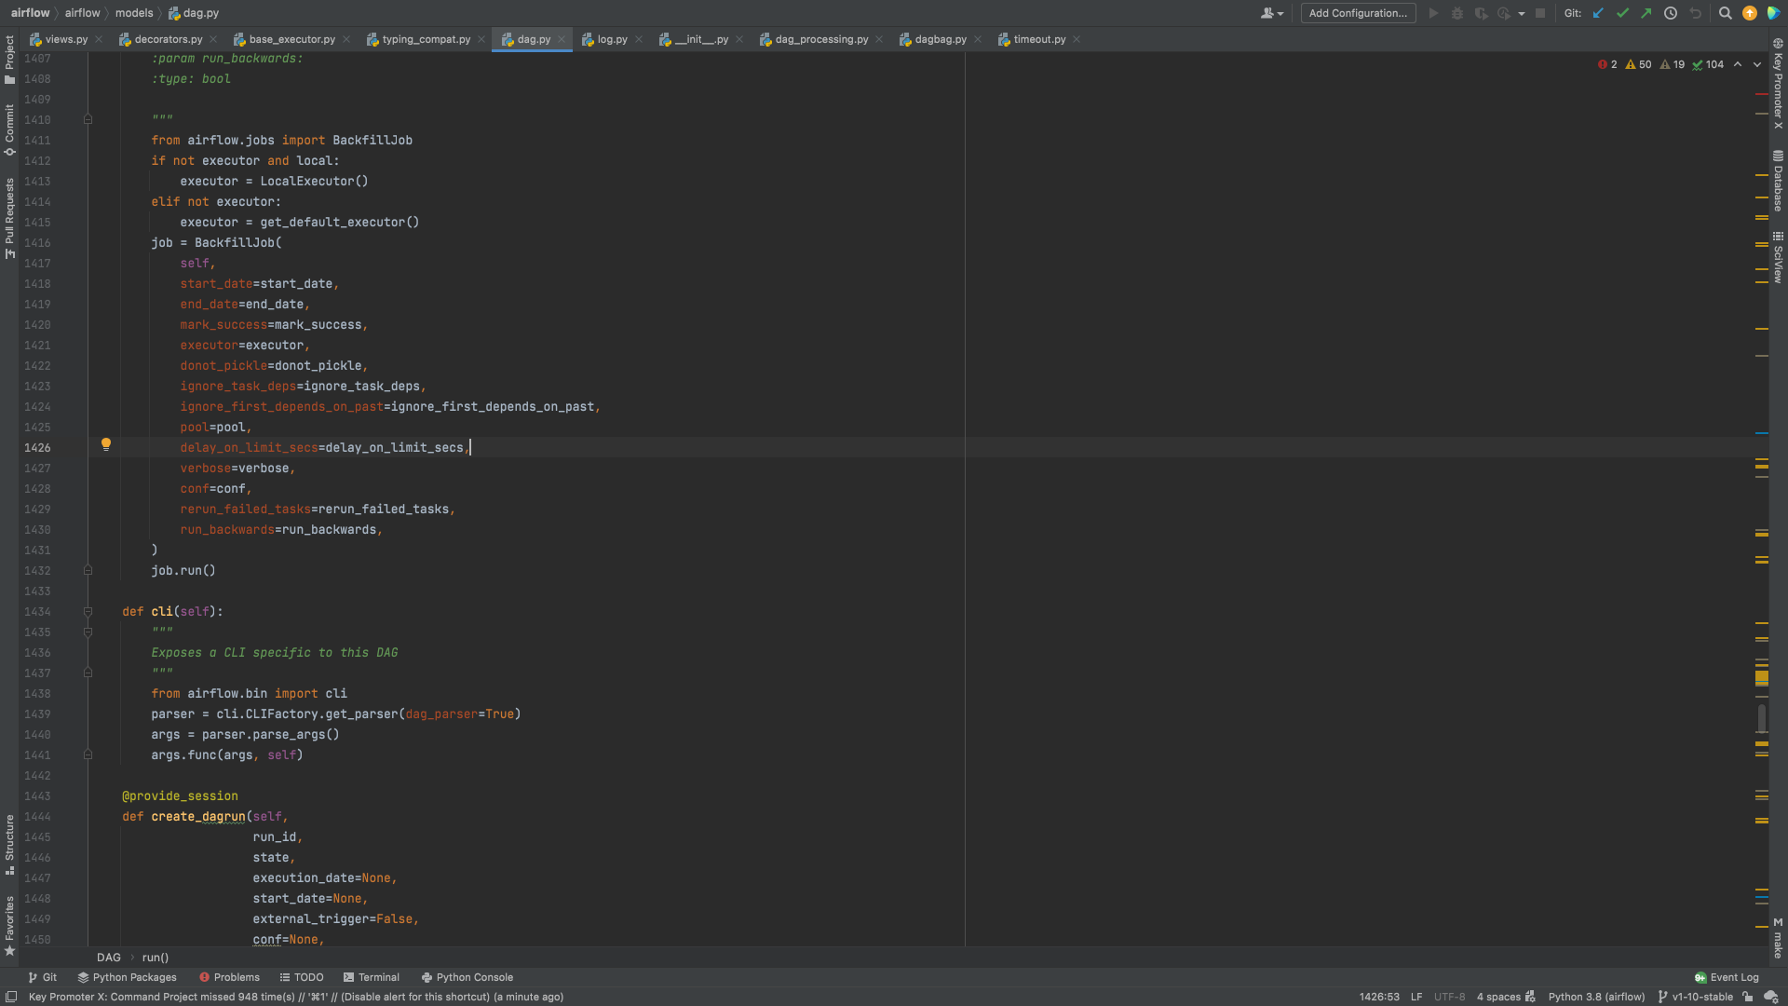Click the Git commit checkmark icon
This screenshot has width=1788, height=1006.
[1621, 12]
